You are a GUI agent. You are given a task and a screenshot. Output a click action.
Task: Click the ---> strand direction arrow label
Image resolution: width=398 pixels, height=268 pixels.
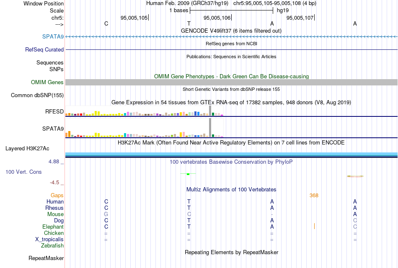[59, 24]
